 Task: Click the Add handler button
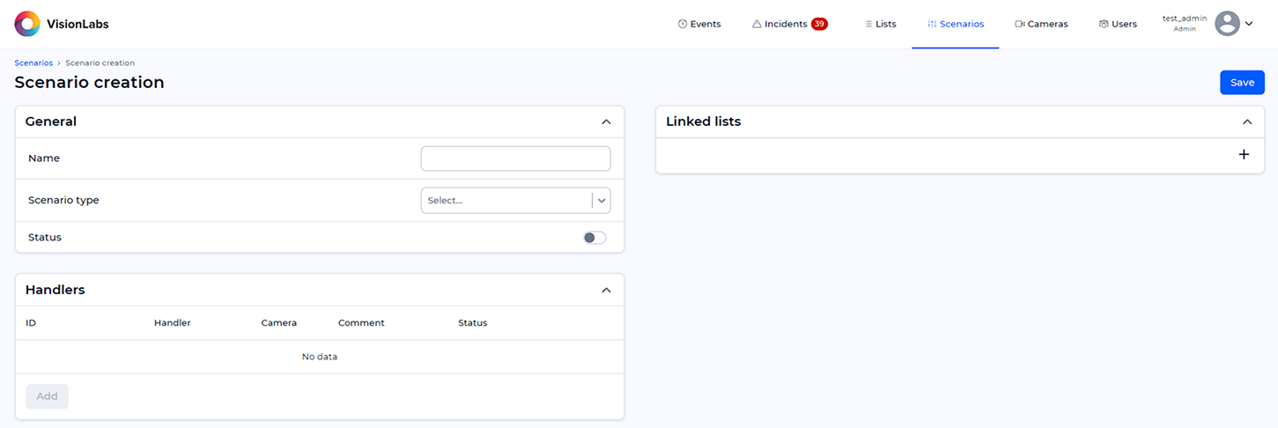pos(48,396)
